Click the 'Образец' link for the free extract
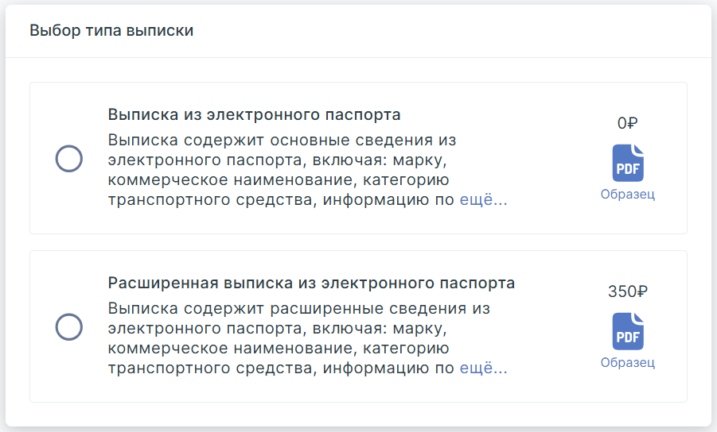This screenshot has width=717, height=432. point(627,195)
